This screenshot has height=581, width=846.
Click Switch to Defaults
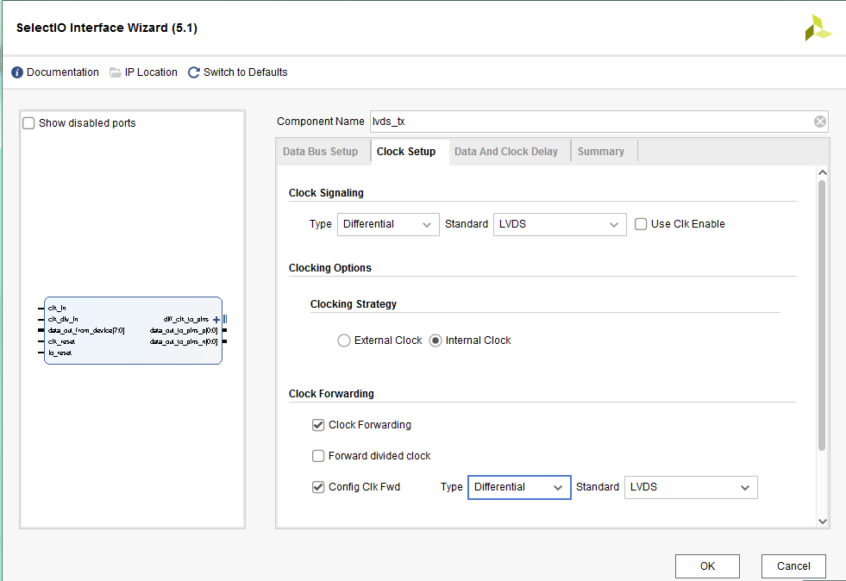click(x=246, y=72)
